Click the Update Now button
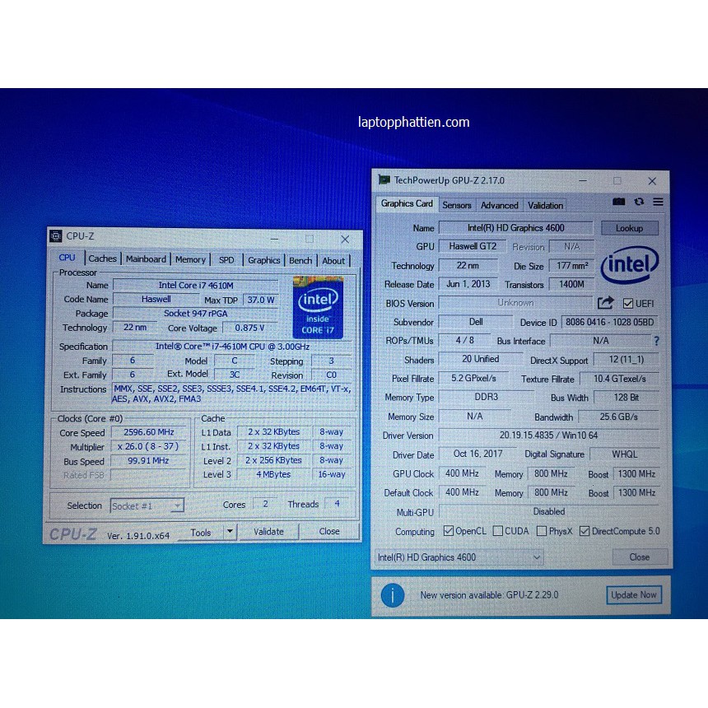The image size is (708, 708). point(634,594)
